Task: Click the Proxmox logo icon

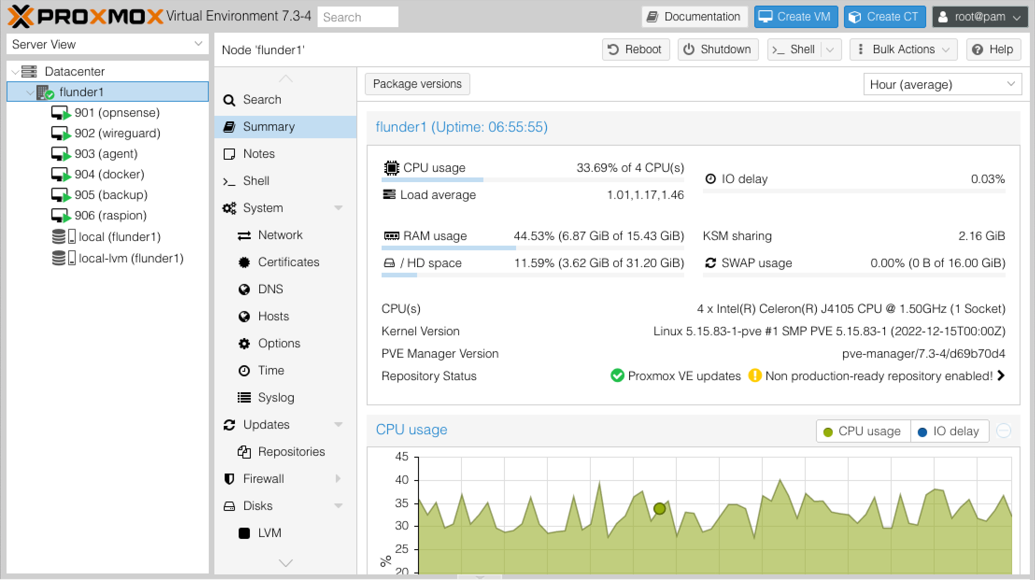Action: 21,17
